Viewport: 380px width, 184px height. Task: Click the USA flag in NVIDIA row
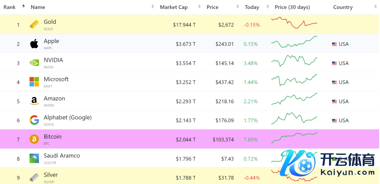point(335,63)
